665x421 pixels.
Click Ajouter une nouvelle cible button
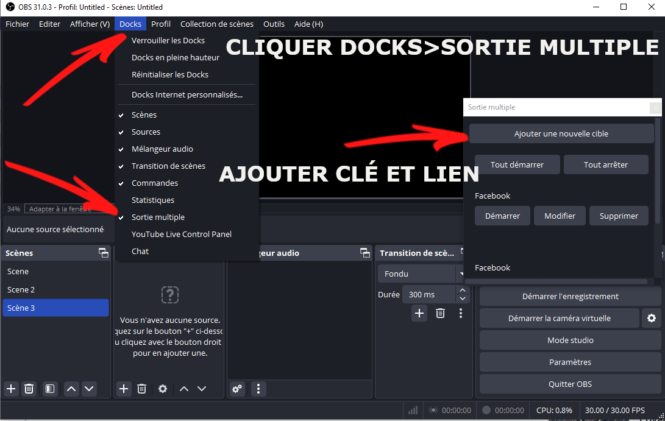561,133
